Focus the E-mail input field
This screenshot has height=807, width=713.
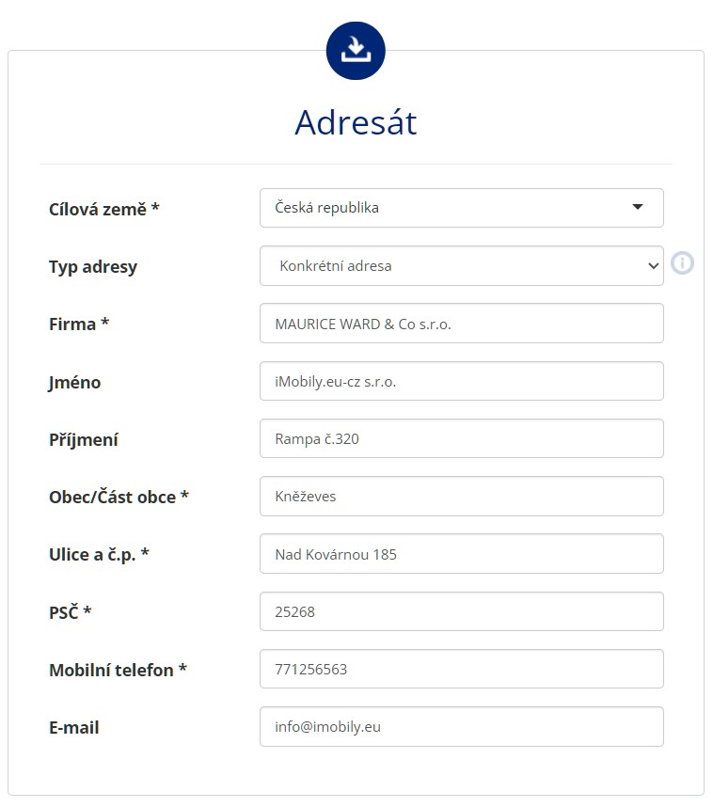[x=462, y=727]
